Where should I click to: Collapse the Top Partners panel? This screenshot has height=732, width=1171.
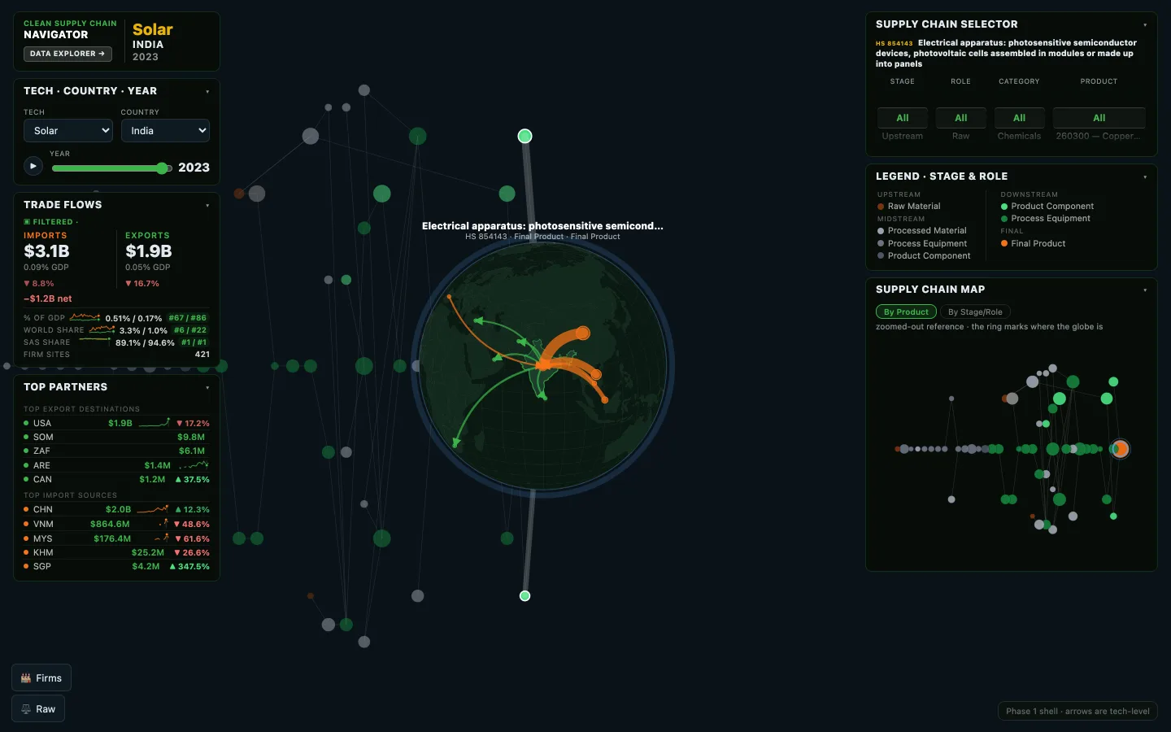pos(207,387)
